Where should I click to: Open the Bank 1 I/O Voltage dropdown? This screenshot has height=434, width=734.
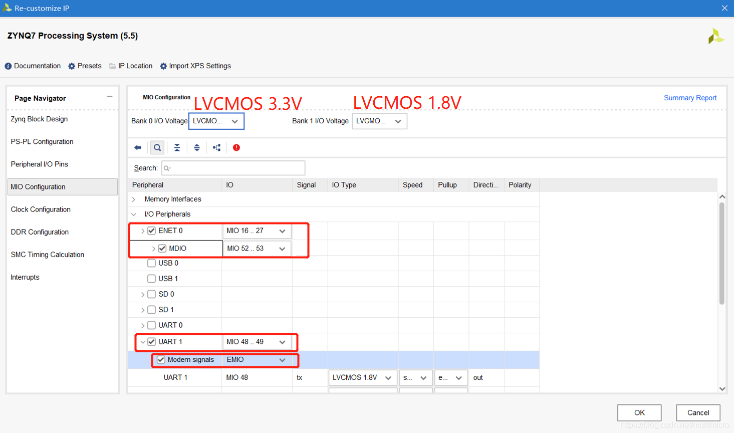coord(379,121)
